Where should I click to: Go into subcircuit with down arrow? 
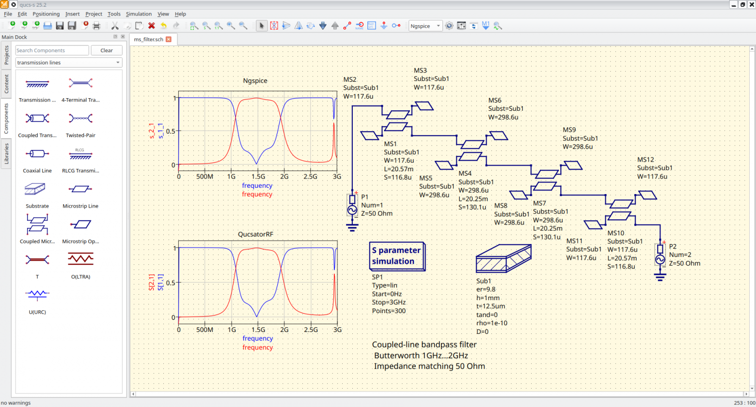tap(323, 26)
